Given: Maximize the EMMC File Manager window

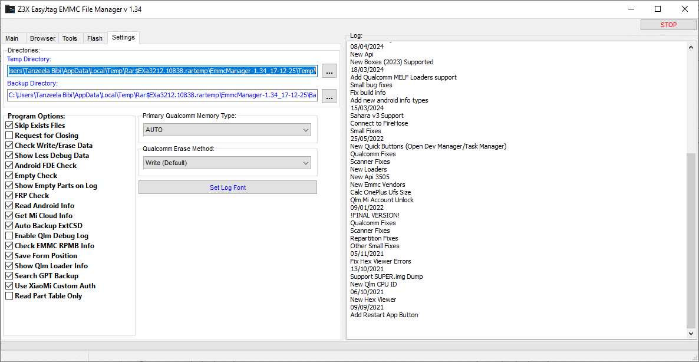Looking at the screenshot, I should pyautogui.click(x=658, y=9).
